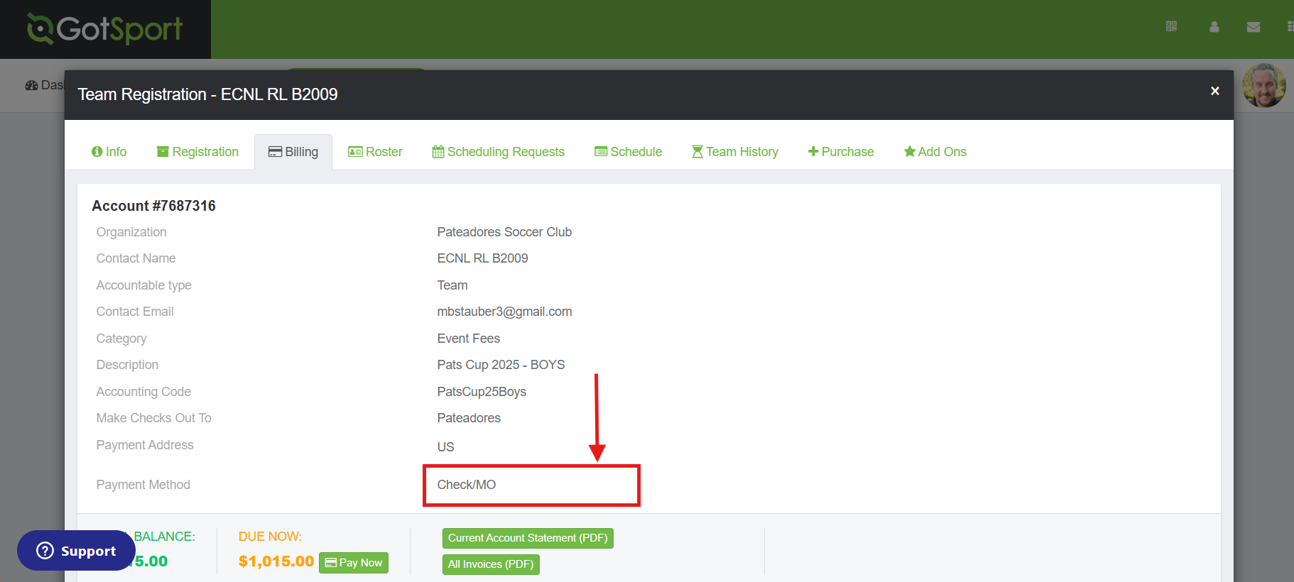The image size is (1294, 582).
Task: Open the messages envelope icon
Action: [x=1254, y=27]
